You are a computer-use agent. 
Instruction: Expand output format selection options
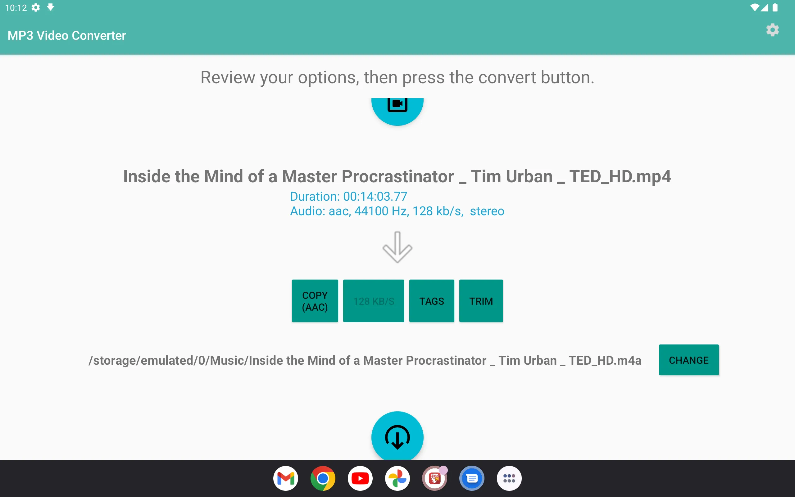[315, 301]
